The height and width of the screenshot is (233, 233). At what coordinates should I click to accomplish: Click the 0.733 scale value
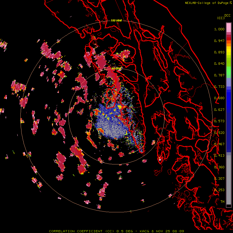219,87
